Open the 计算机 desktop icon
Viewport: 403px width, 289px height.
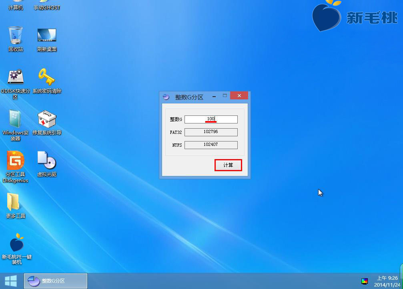tap(16, 6)
